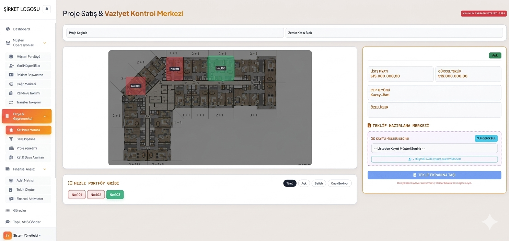
Task: Click the SY user avatar
Action: [7, 236]
